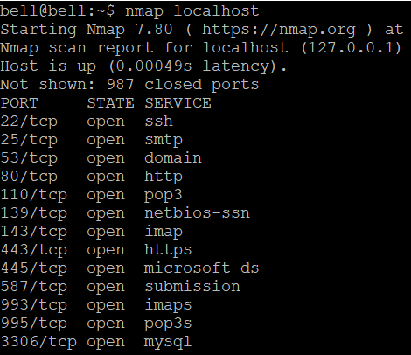
Task: Select the 53/tcp domain entry
Action: coord(101,158)
